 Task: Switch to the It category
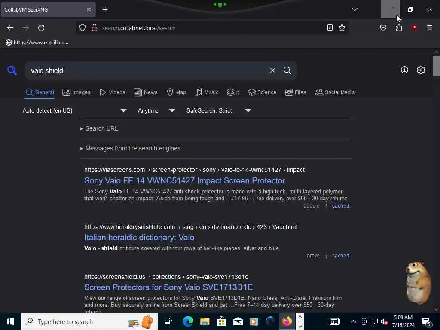pyautogui.click(x=233, y=92)
